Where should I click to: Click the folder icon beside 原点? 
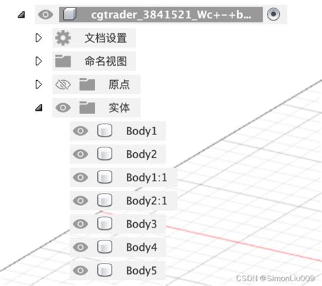(x=87, y=84)
